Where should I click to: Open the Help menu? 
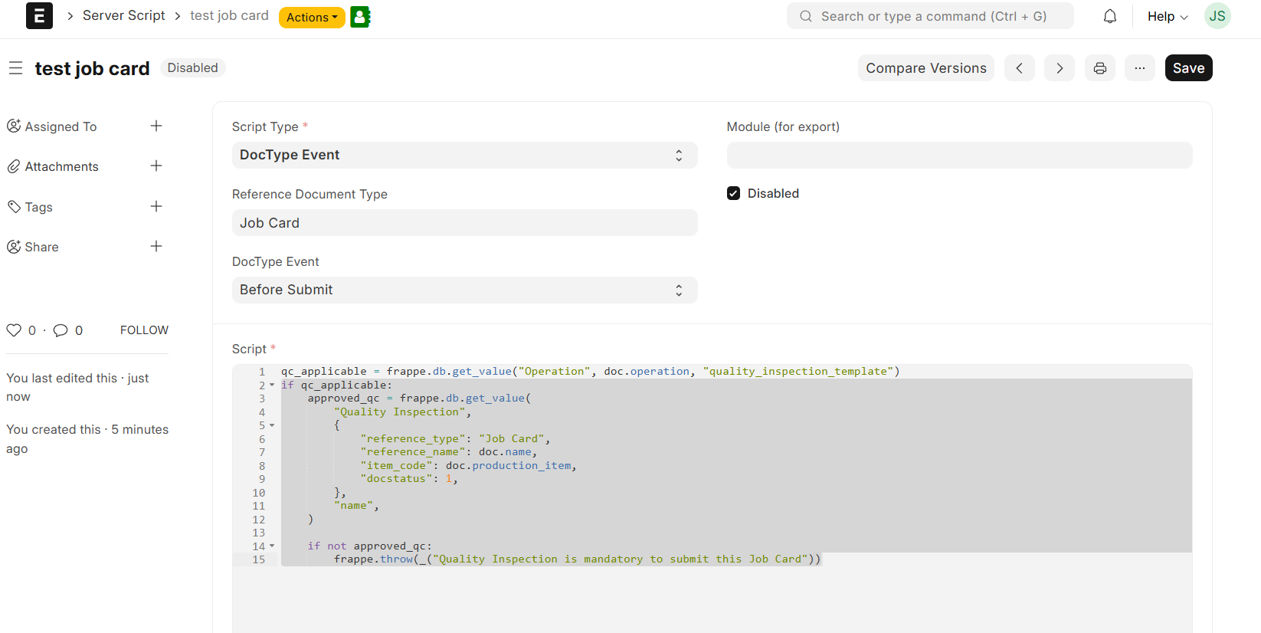[1168, 16]
